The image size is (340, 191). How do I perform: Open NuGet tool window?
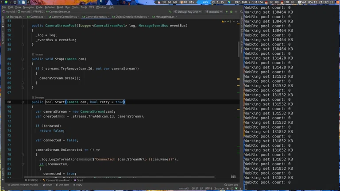click(47, 185)
